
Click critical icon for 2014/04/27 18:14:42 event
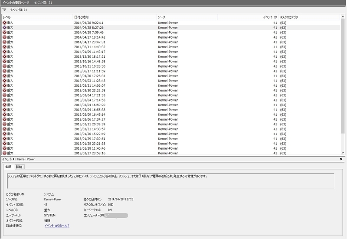pyautogui.click(x=4, y=37)
